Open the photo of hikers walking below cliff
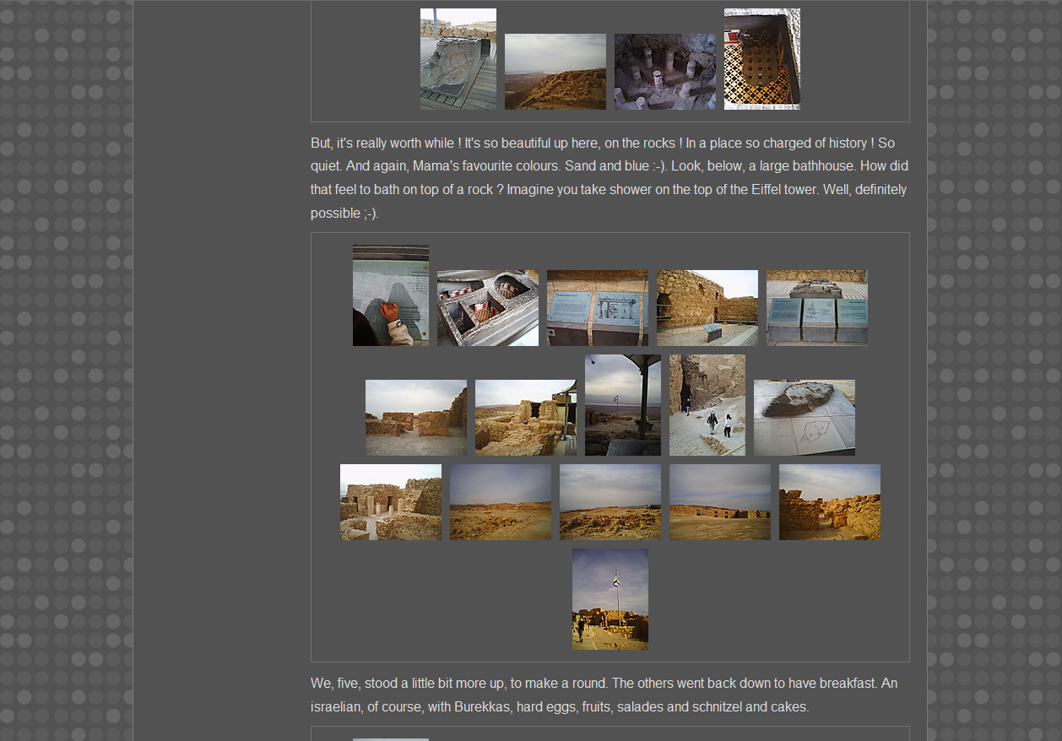The height and width of the screenshot is (741, 1062). (x=707, y=405)
